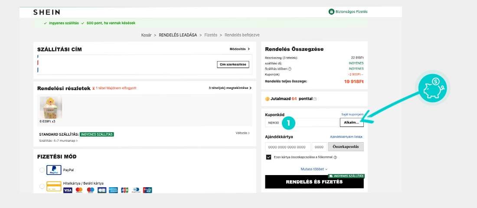477x208 pixels.
Task: Click 500 pont, ha vannak késések text
Action: tap(111, 23)
